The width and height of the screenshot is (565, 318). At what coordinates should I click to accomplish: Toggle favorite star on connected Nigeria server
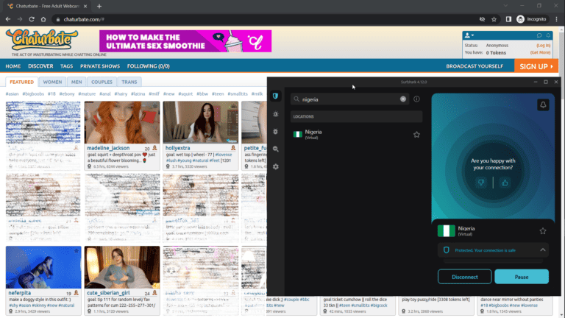(543, 230)
